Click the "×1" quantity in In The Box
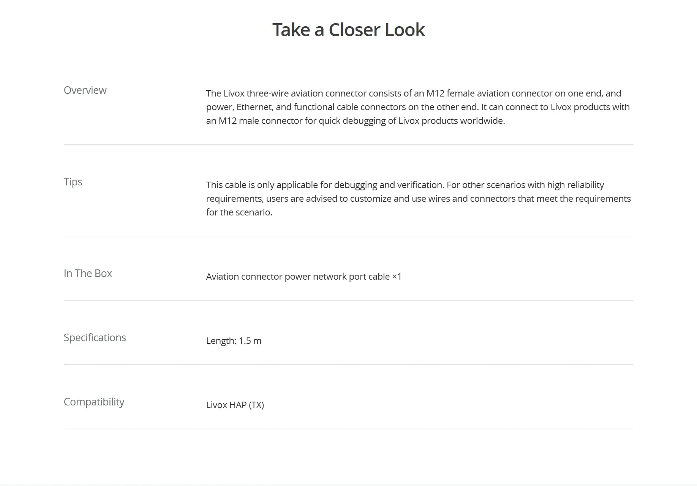This screenshot has height=486, width=697. (397, 277)
